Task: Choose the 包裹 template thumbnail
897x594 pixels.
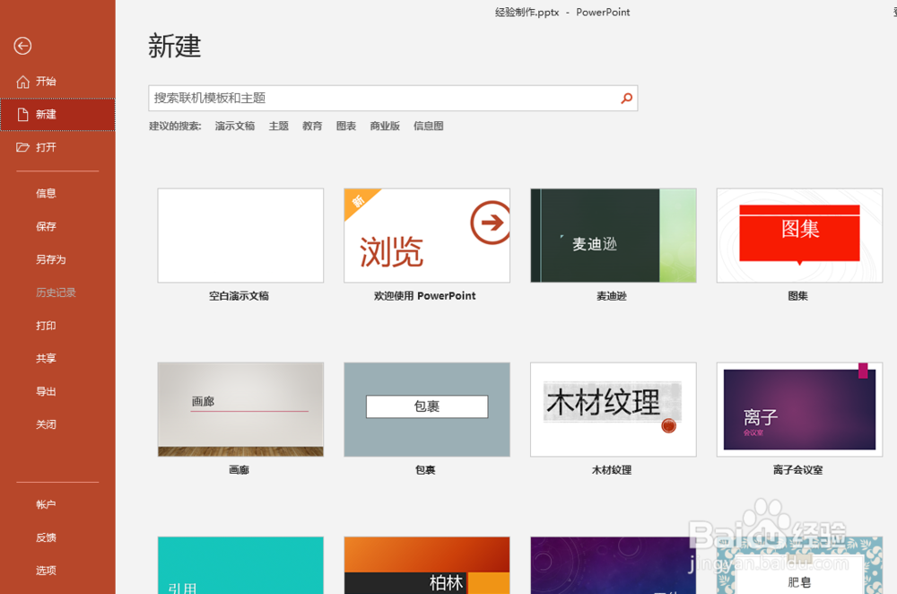Action: (x=427, y=409)
